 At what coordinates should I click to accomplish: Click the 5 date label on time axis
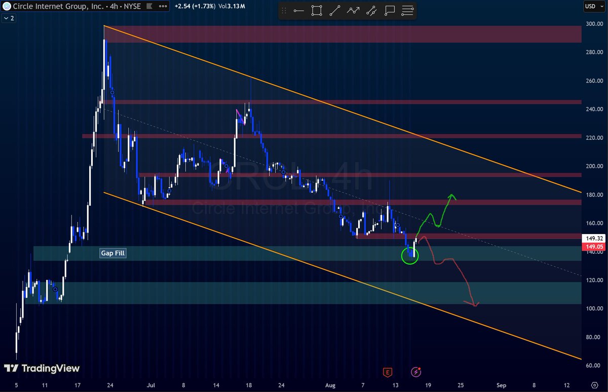click(17, 384)
